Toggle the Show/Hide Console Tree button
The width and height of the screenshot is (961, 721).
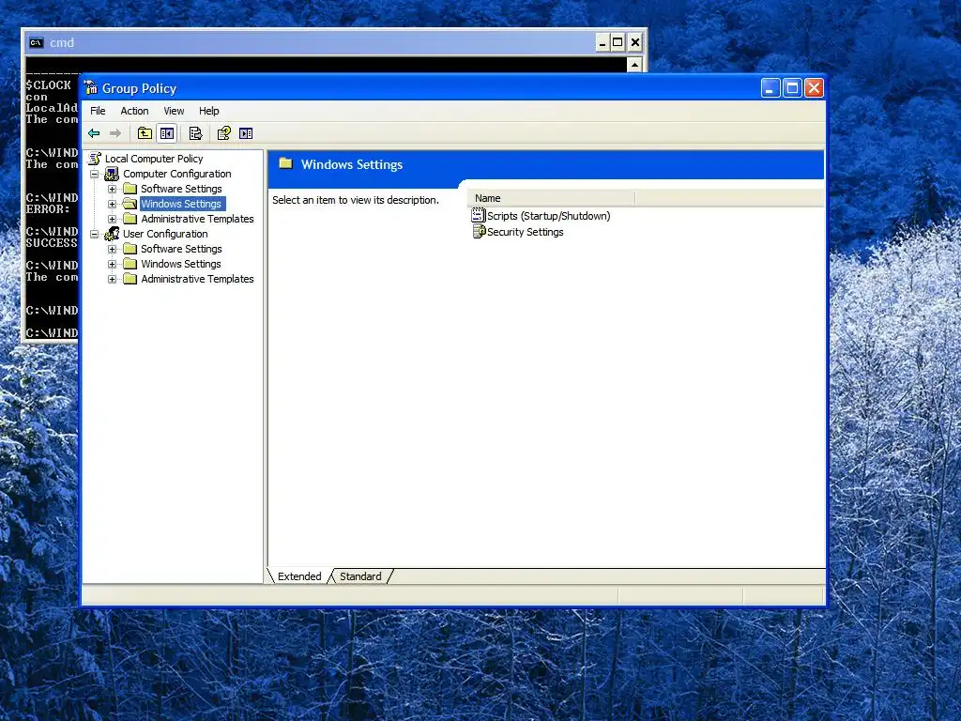(x=167, y=133)
